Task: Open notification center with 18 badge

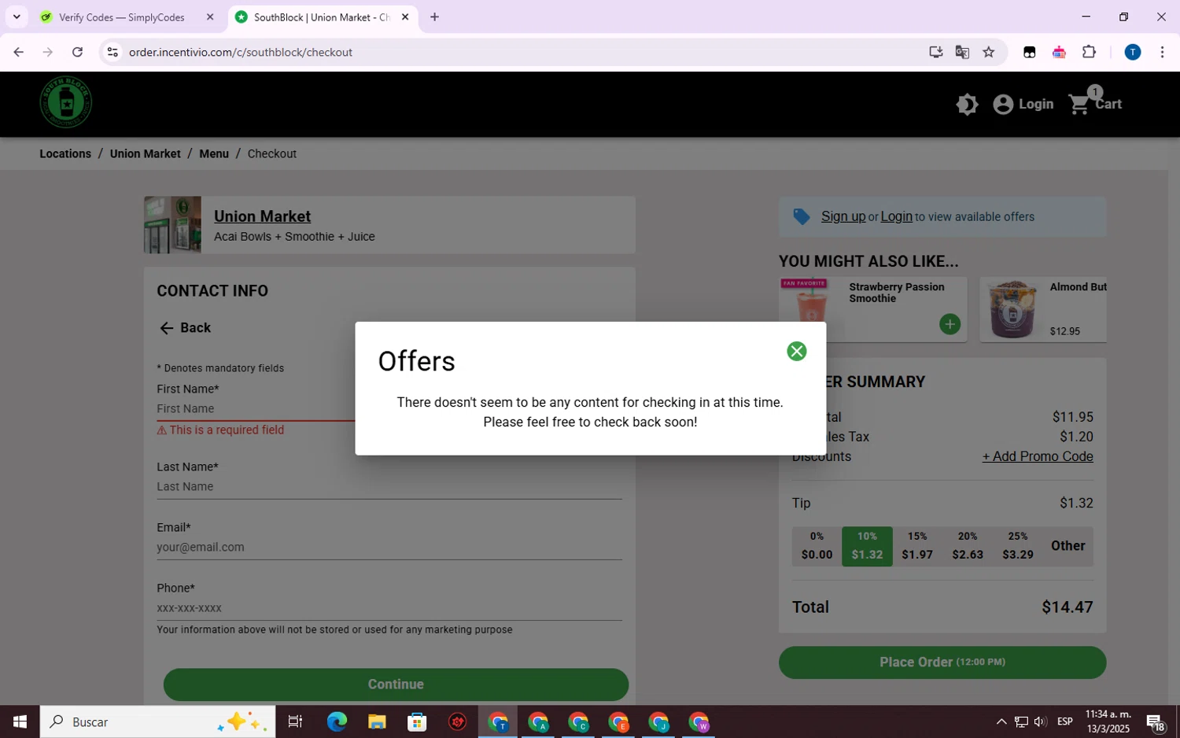Action: click(x=1156, y=721)
